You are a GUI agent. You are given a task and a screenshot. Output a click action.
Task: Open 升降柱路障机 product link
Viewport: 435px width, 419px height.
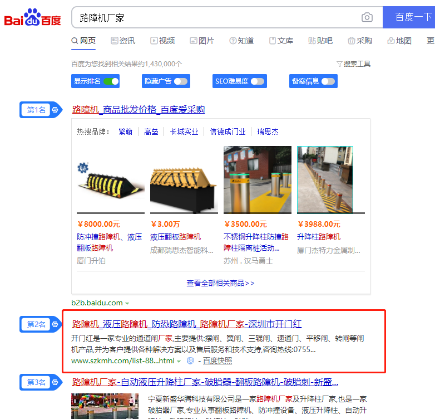pos(319,237)
